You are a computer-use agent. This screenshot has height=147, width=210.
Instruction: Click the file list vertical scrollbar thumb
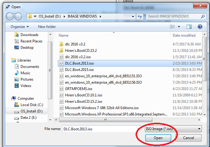204,59
